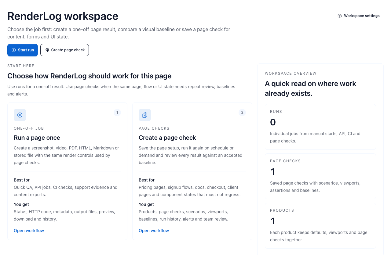Click the 'PAGE CHECKS' label above Create a page check
The width and height of the screenshot is (391, 255).
pos(154,128)
